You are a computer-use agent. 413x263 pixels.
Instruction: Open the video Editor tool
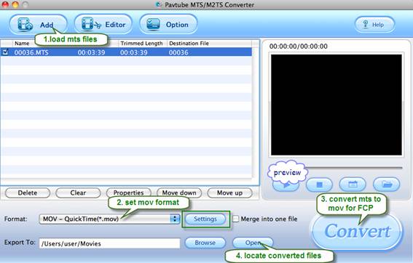point(103,24)
